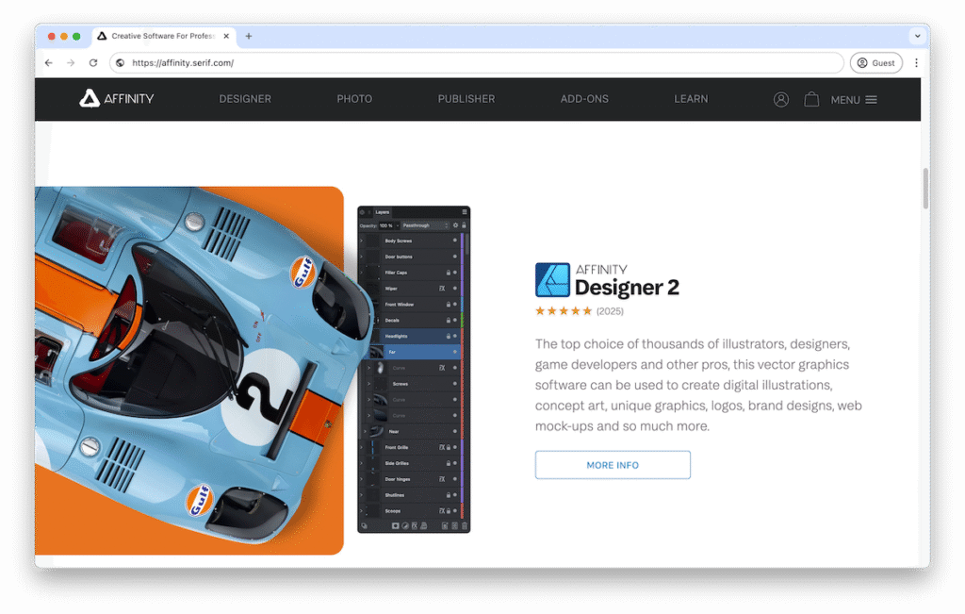Image resolution: width=965 pixels, height=614 pixels.
Task: Hide the Headlights layer
Action: click(455, 337)
